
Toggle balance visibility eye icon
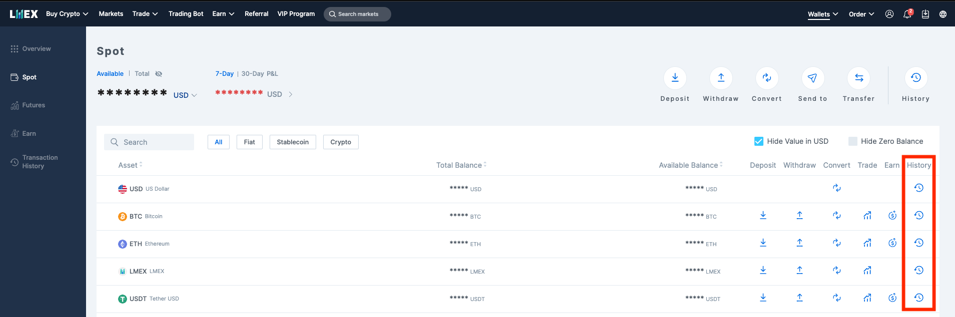(x=159, y=74)
